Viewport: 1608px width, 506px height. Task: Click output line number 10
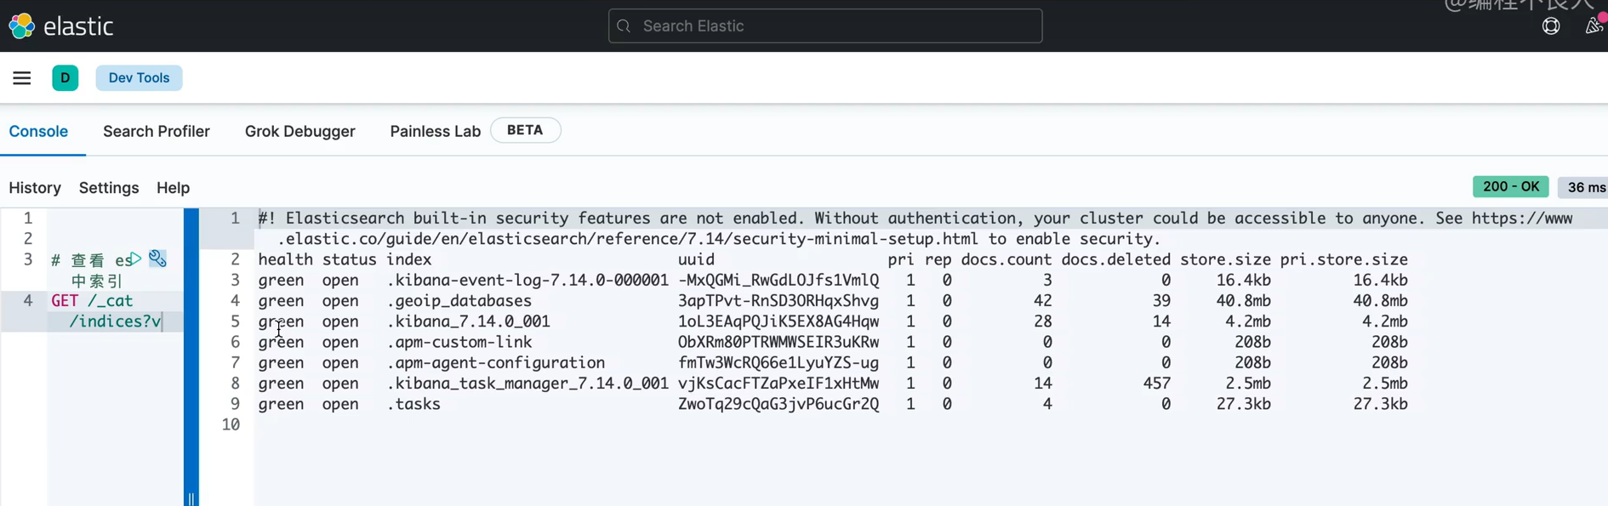click(x=231, y=424)
